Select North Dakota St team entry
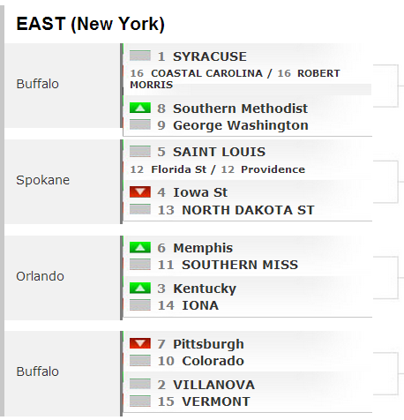 (248, 210)
